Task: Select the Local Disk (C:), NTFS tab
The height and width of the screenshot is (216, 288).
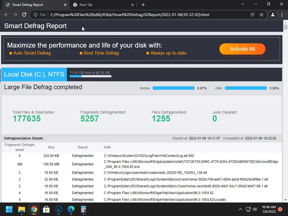Action: click(34, 74)
